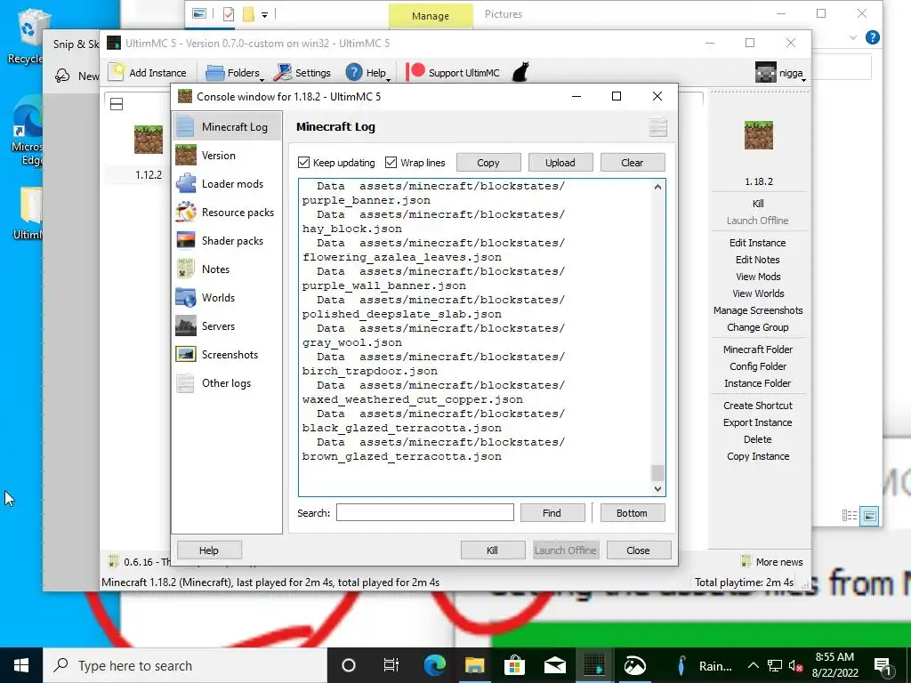This screenshot has height=683, width=911.
Task: Click Create Shortcut in side panel
Action: [758, 406]
